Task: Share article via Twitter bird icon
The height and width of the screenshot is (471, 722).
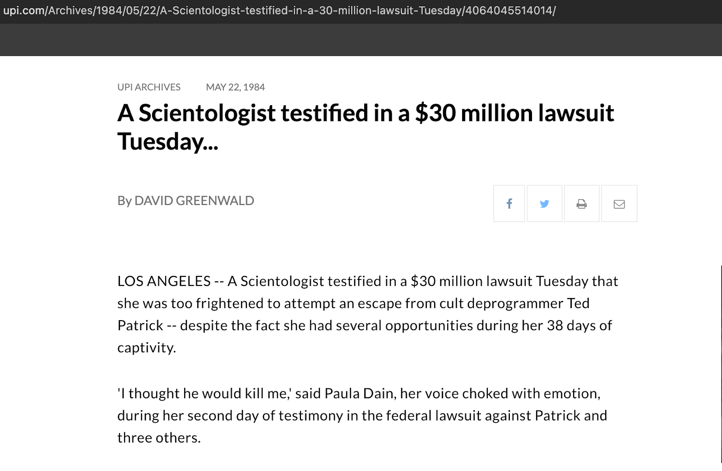Action: click(x=545, y=204)
